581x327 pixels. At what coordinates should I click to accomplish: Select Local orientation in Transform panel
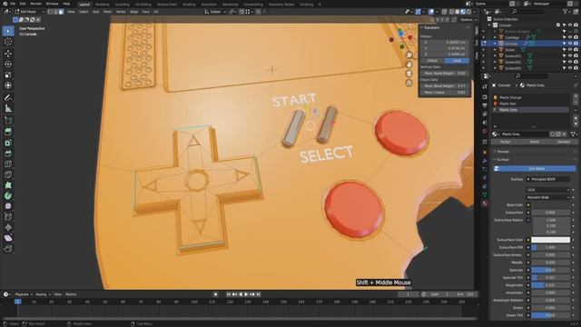point(457,61)
